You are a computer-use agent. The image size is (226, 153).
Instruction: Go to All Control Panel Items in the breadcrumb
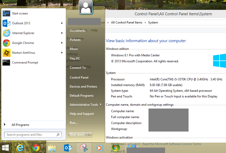tap(127, 23)
